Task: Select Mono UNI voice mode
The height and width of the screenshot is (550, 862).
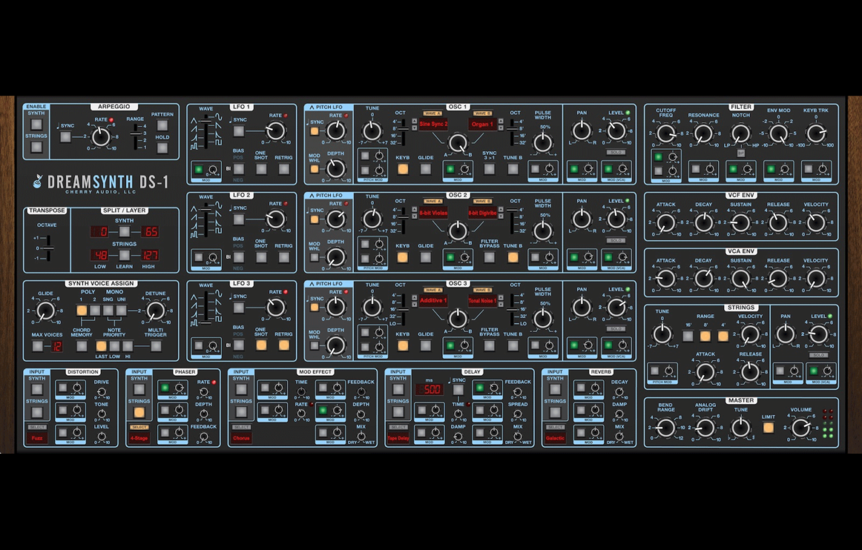Action: [x=121, y=309]
